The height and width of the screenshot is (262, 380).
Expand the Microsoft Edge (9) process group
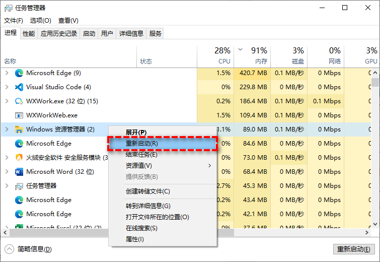coord(7,73)
